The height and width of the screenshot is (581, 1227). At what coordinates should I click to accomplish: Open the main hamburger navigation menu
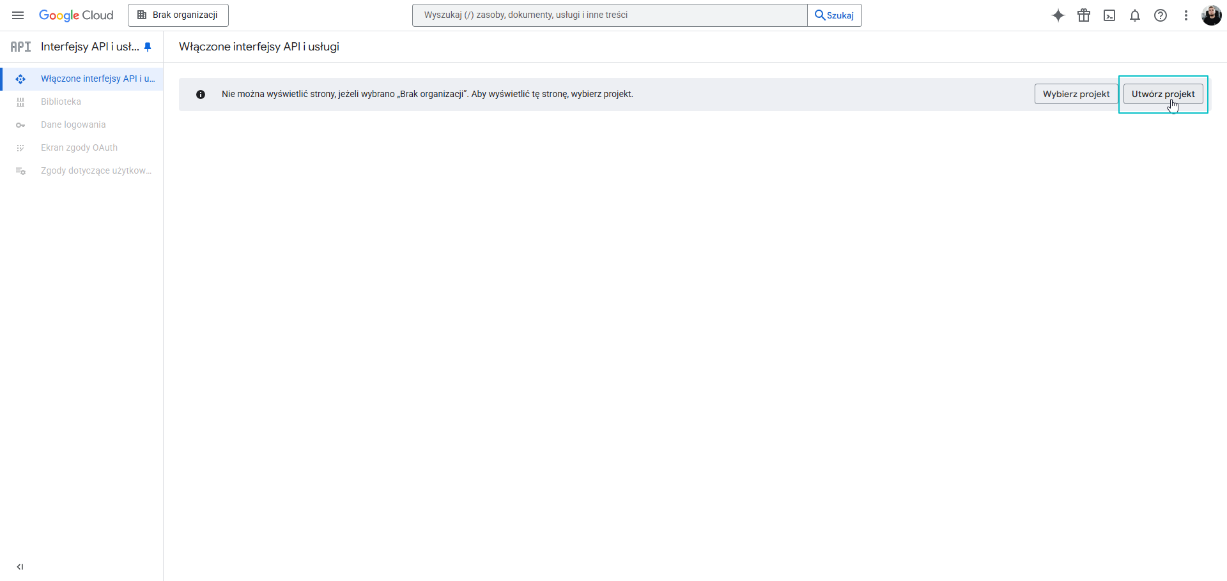click(x=18, y=15)
